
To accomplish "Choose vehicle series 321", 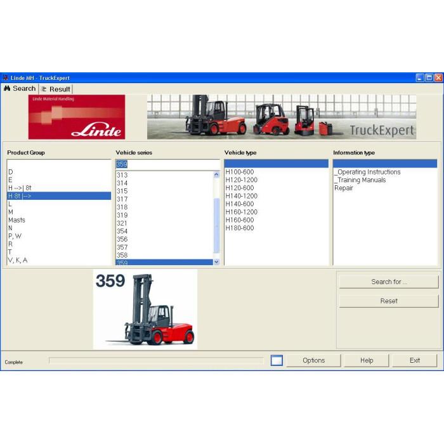I will [x=164, y=223].
